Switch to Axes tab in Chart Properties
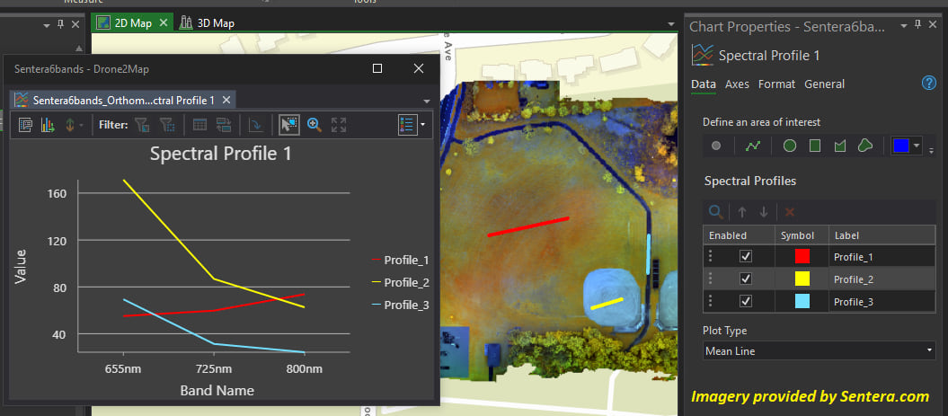948x416 pixels. (x=737, y=84)
